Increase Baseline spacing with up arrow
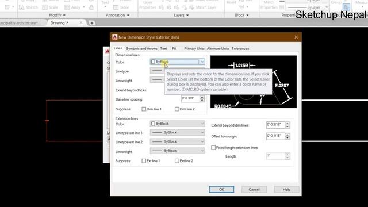Viewport: 368px width, 207px height. point(202,97)
